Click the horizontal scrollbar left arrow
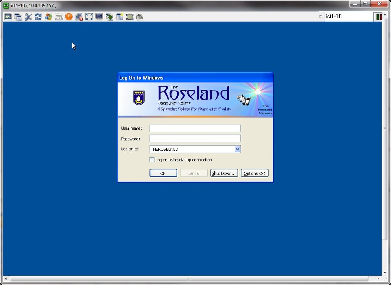The height and width of the screenshot is (285, 391). [x=6, y=279]
